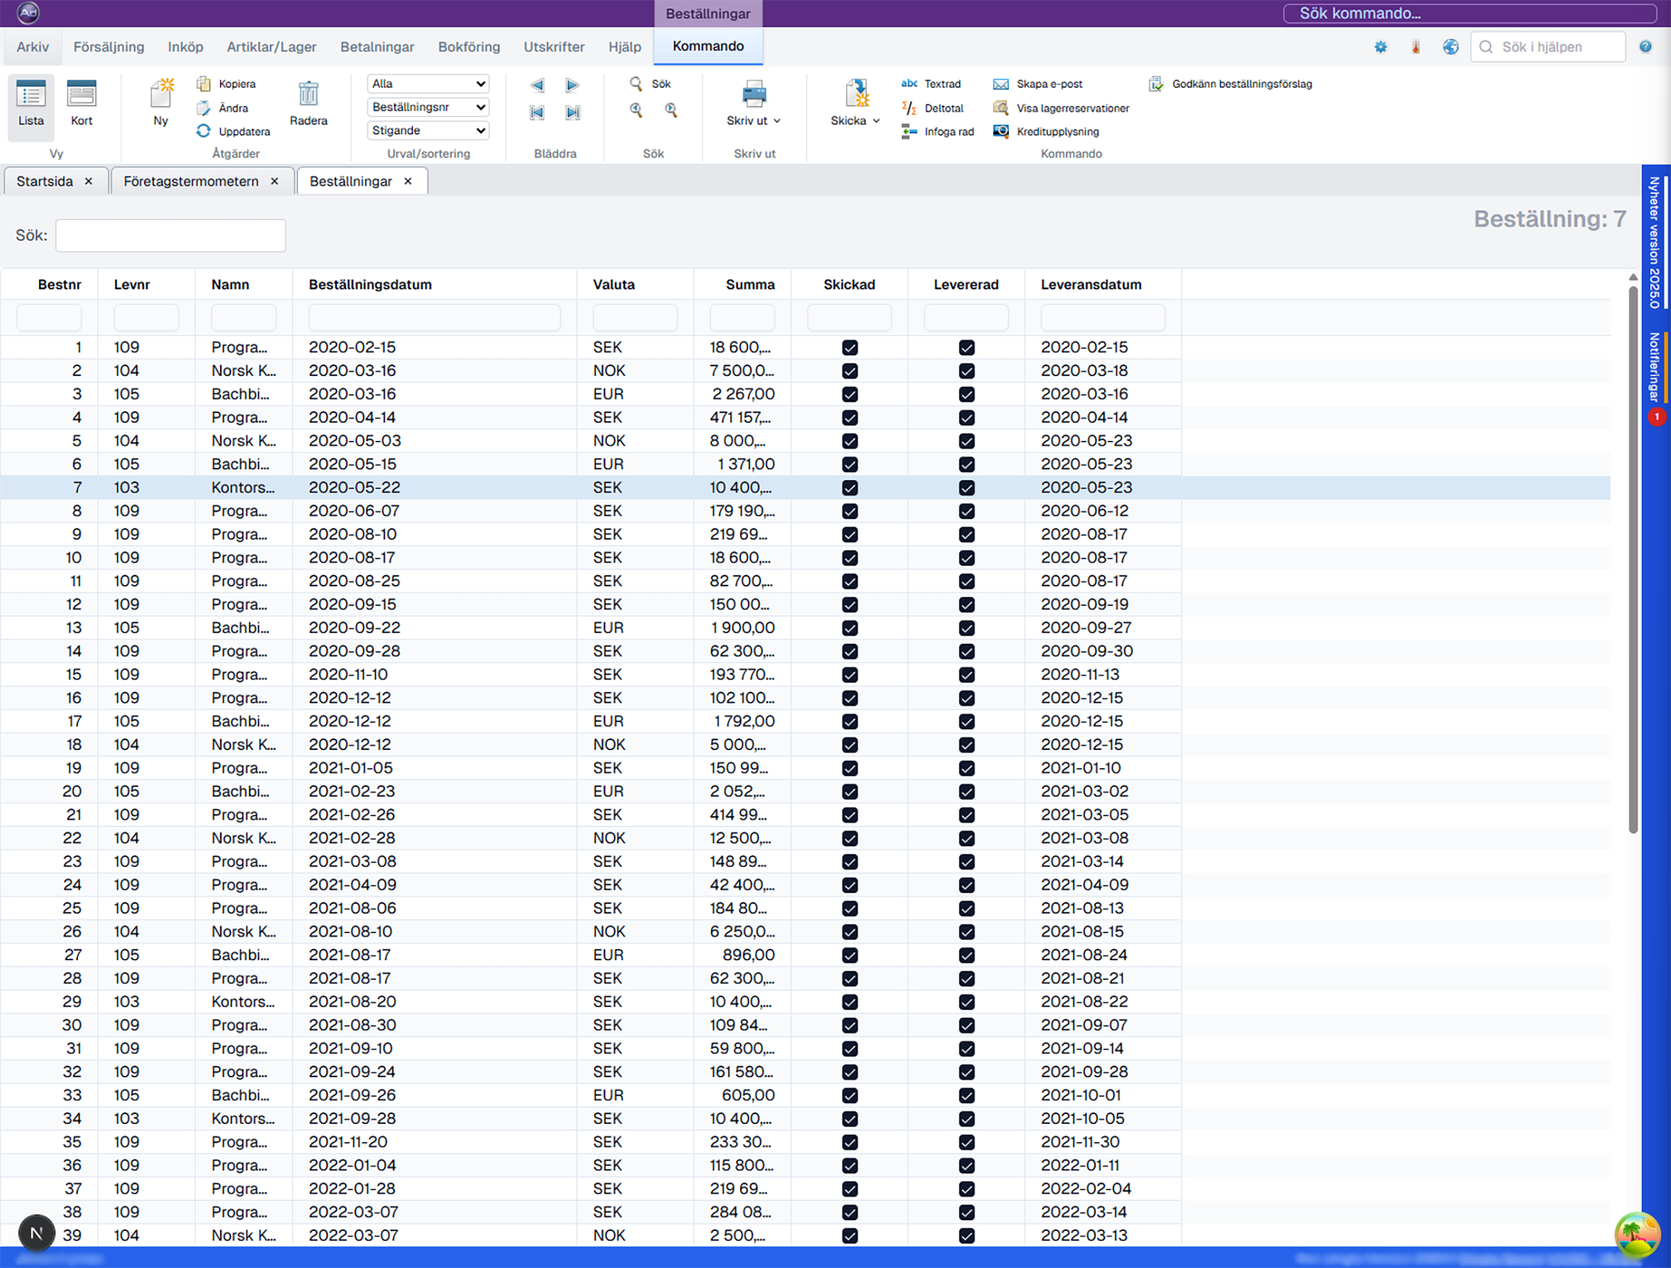The width and height of the screenshot is (1671, 1268).
Task: Toggle Levererad checkbox for order 7
Action: [x=966, y=488]
